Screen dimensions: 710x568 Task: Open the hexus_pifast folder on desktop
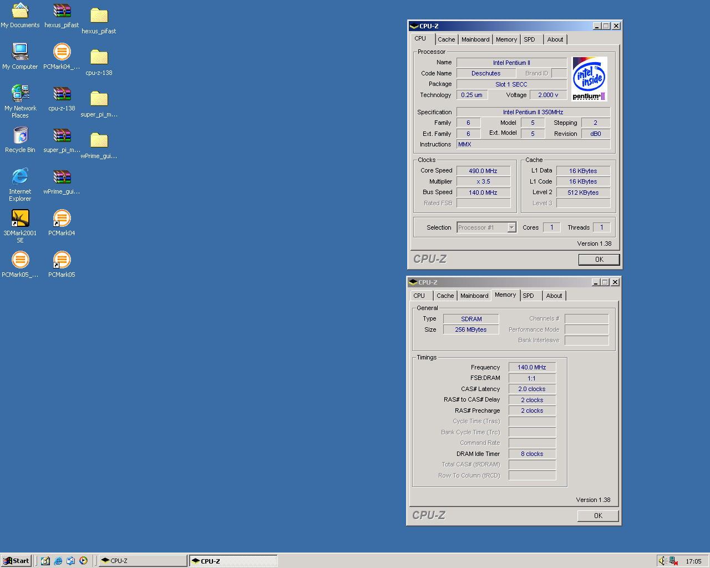[x=99, y=21]
